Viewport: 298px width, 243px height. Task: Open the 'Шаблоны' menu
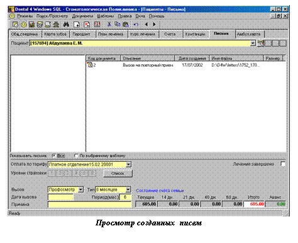[x=106, y=16]
